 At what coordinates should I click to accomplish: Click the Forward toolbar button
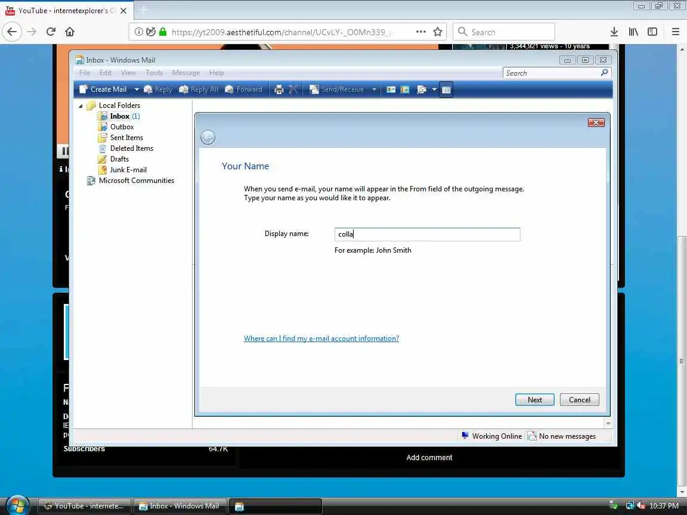(x=243, y=89)
